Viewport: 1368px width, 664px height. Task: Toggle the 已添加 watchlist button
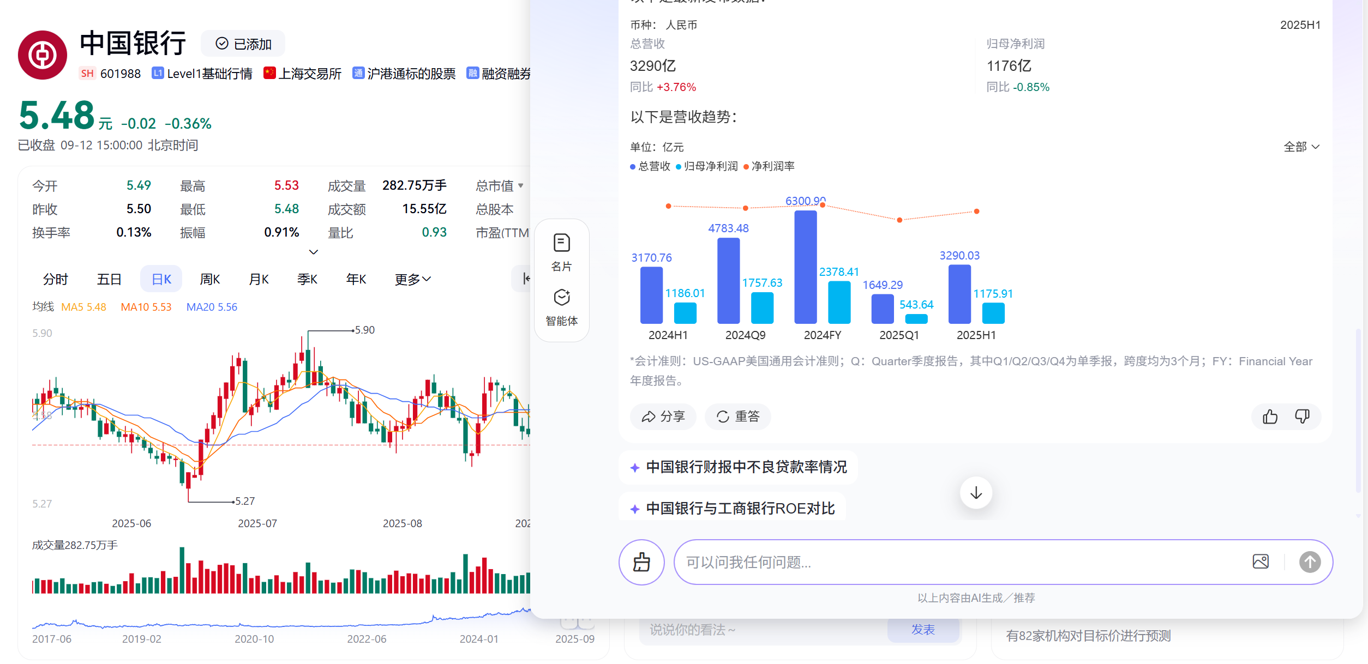tap(243, 44)
